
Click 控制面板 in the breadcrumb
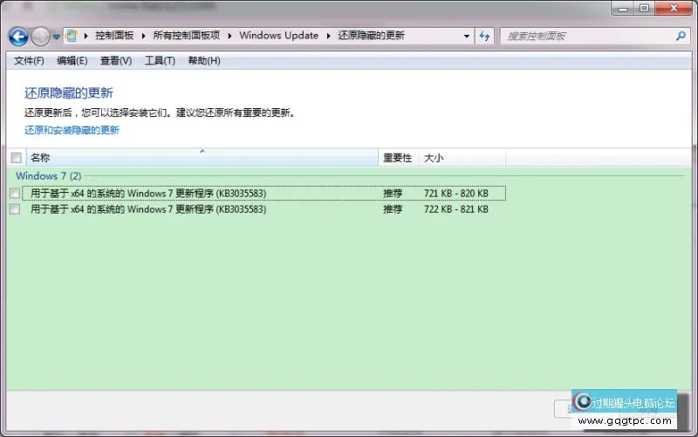[x=114, y=36]
